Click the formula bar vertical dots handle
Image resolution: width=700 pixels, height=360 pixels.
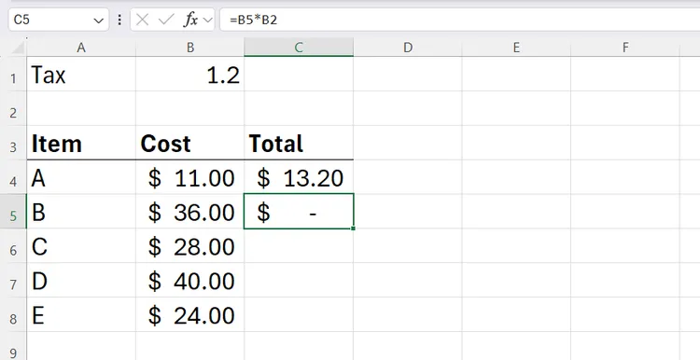click(x=119, y=20)
